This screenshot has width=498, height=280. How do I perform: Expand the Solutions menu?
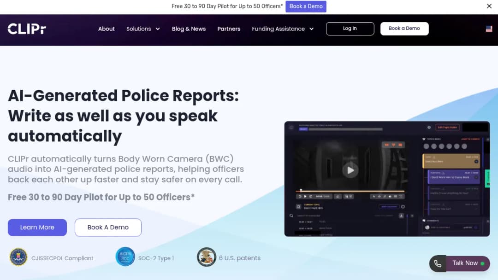pyautogui.click(x=143, y=29)
